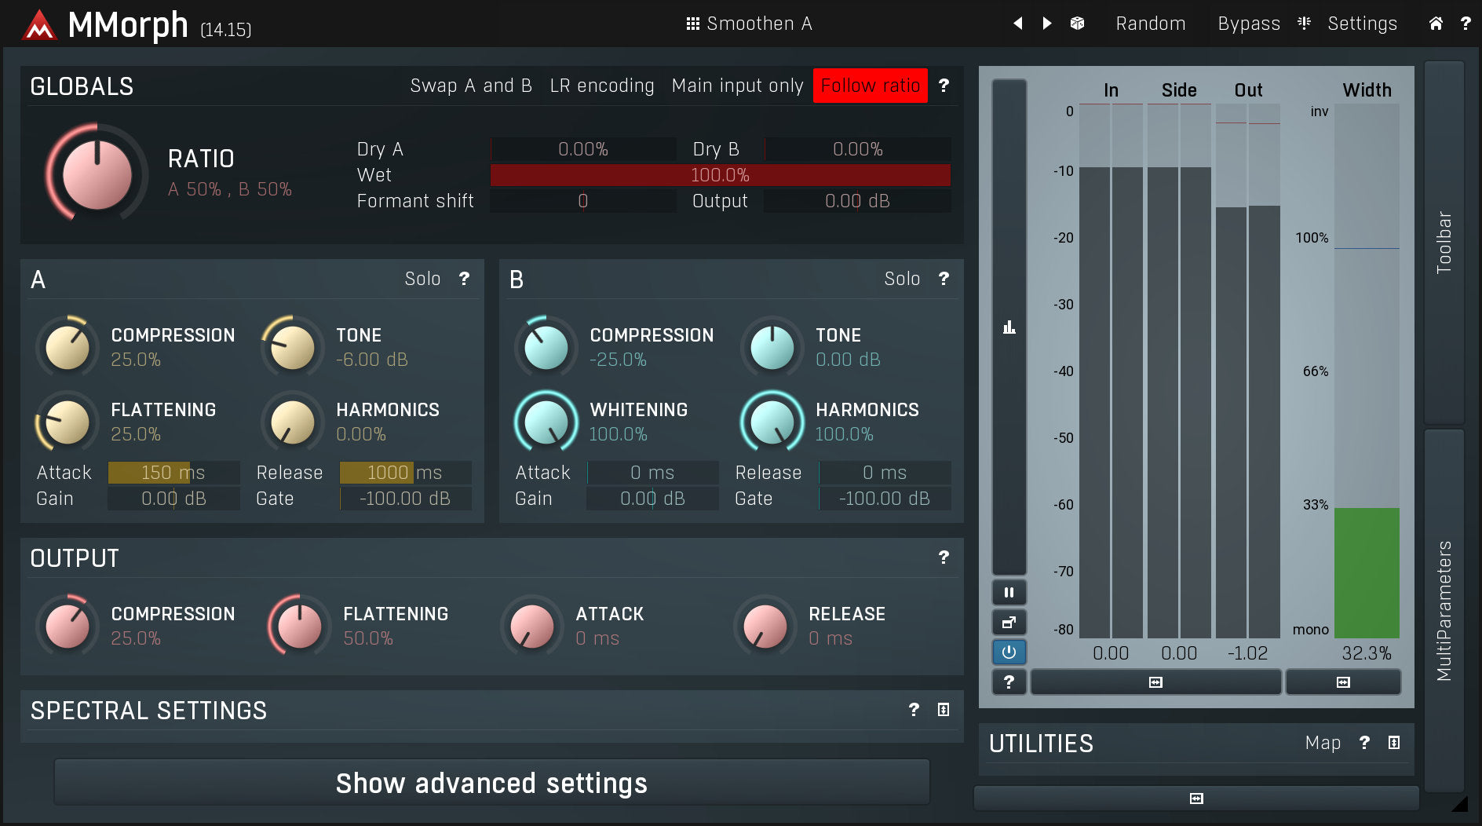The width and height of the screenshot is (1482, 826).
Task: Click Show advanced settings button
Action: (491, 783)
